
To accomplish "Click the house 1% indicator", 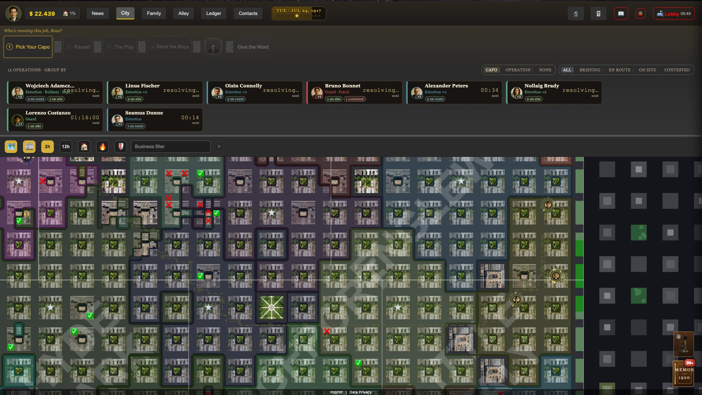I will pos(69,14).
